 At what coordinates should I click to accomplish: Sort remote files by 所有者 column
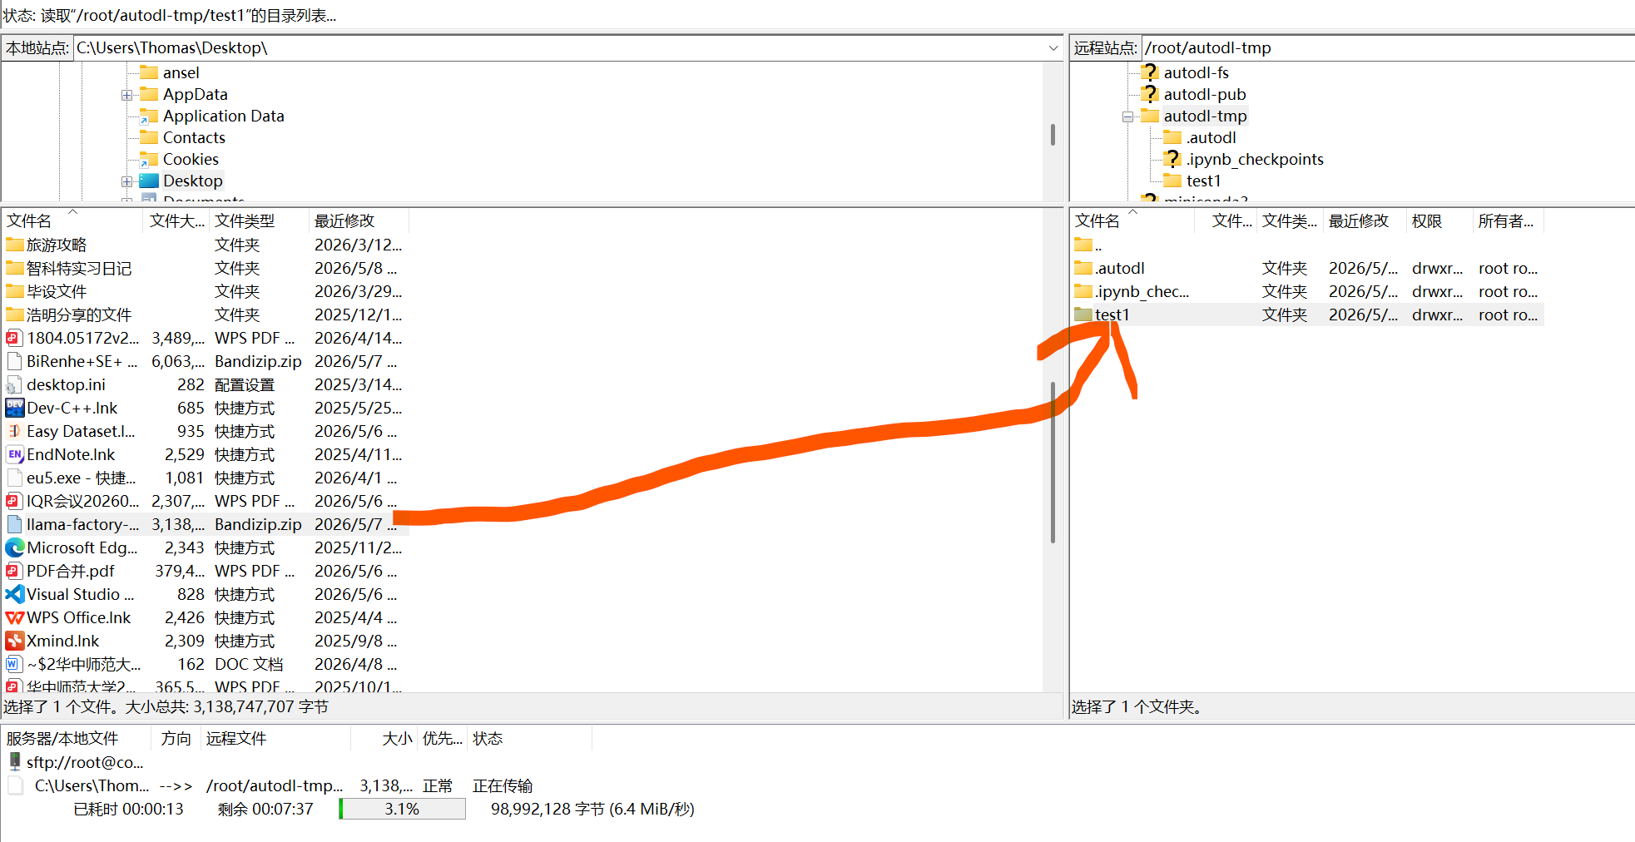coord(1508,221)
